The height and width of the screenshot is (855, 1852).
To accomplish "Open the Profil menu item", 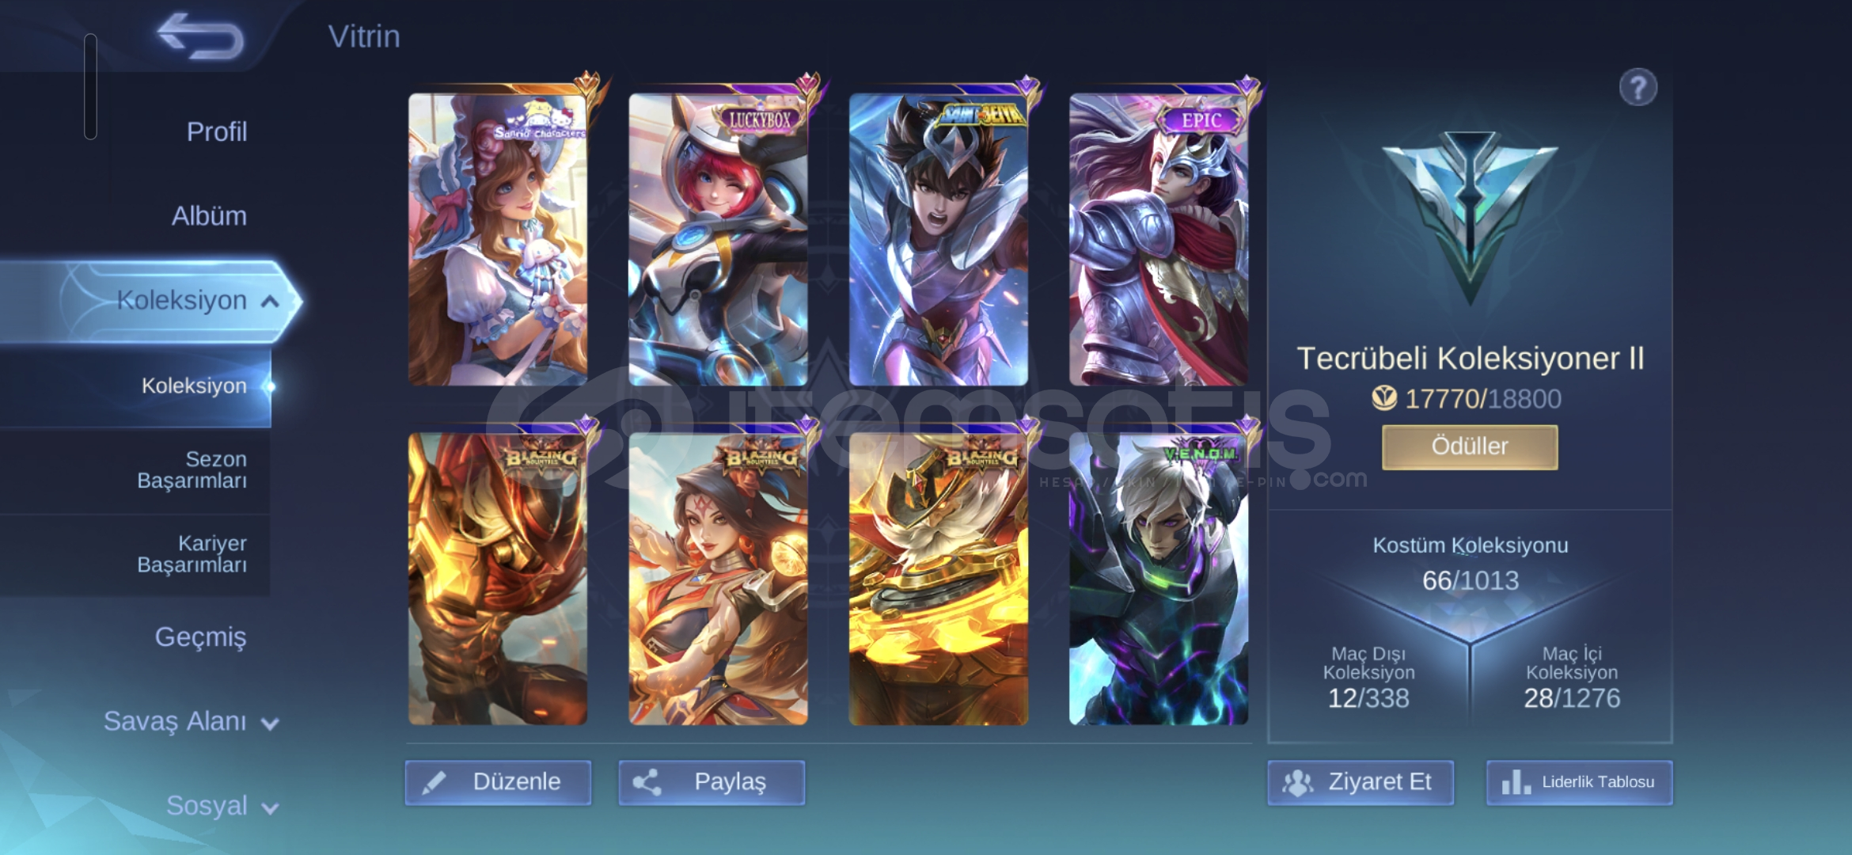I will pyautogui.click(x=216, y=131).
